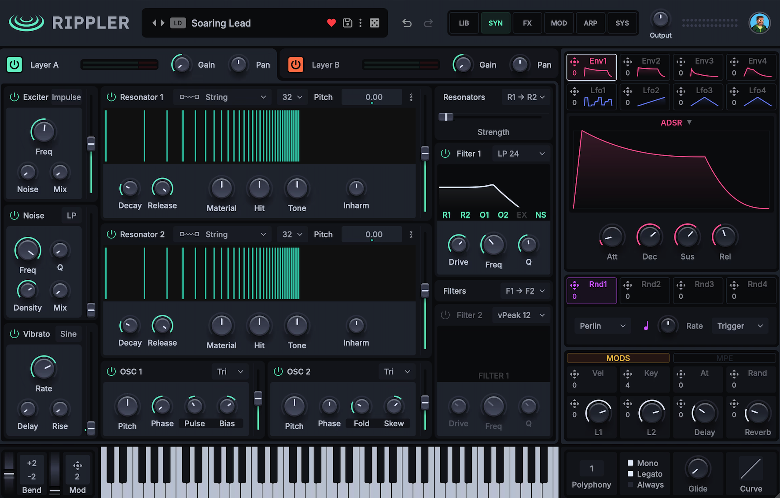Go to previous preset arrow
The width and height of the screenshot is (780, 498).
tap(154, 23)
